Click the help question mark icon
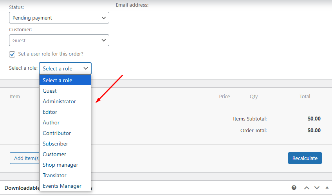This screenshot has height=196, width=332. tap(294, 188)
